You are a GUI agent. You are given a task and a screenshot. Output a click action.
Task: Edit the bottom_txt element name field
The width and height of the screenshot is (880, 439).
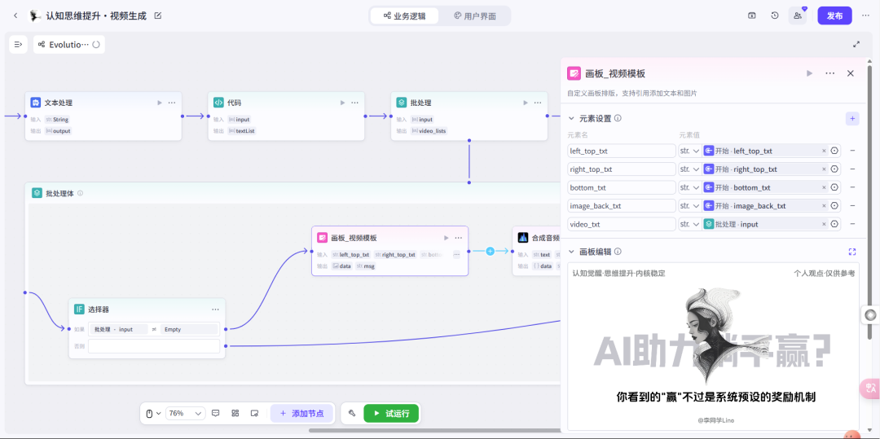(622, 187)
